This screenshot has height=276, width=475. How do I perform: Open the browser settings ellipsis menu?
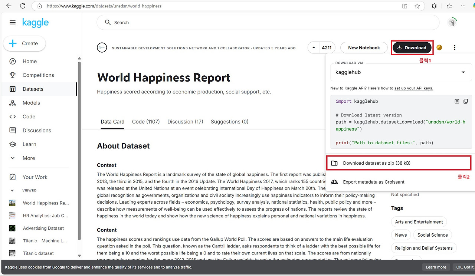463,6
